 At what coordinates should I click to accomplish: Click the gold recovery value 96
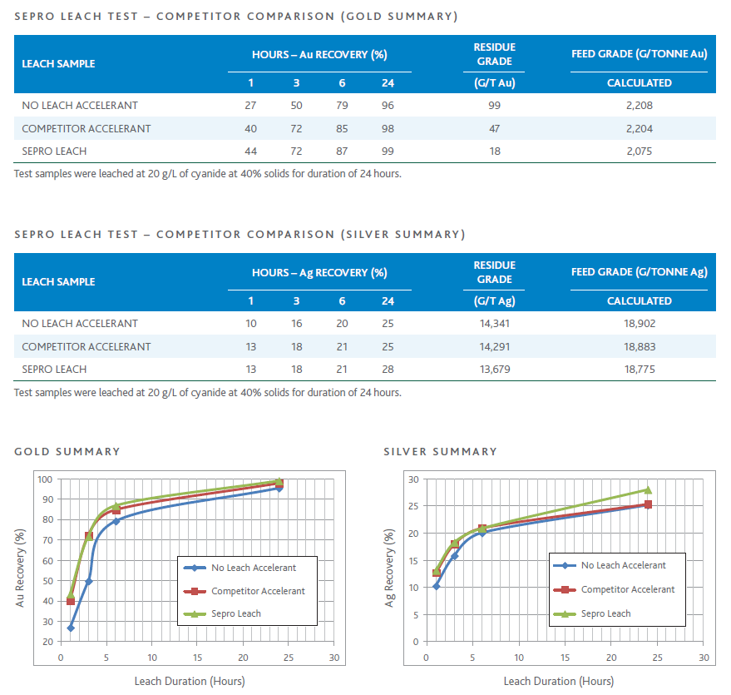388,106
